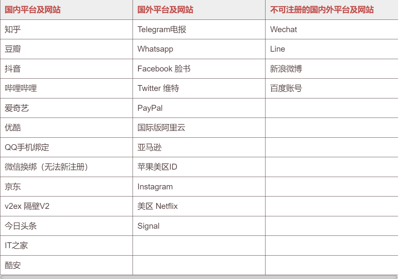Select the QQ手机绑定 cell
This screenshot has height=279, width=400.
tap(66, 147)
